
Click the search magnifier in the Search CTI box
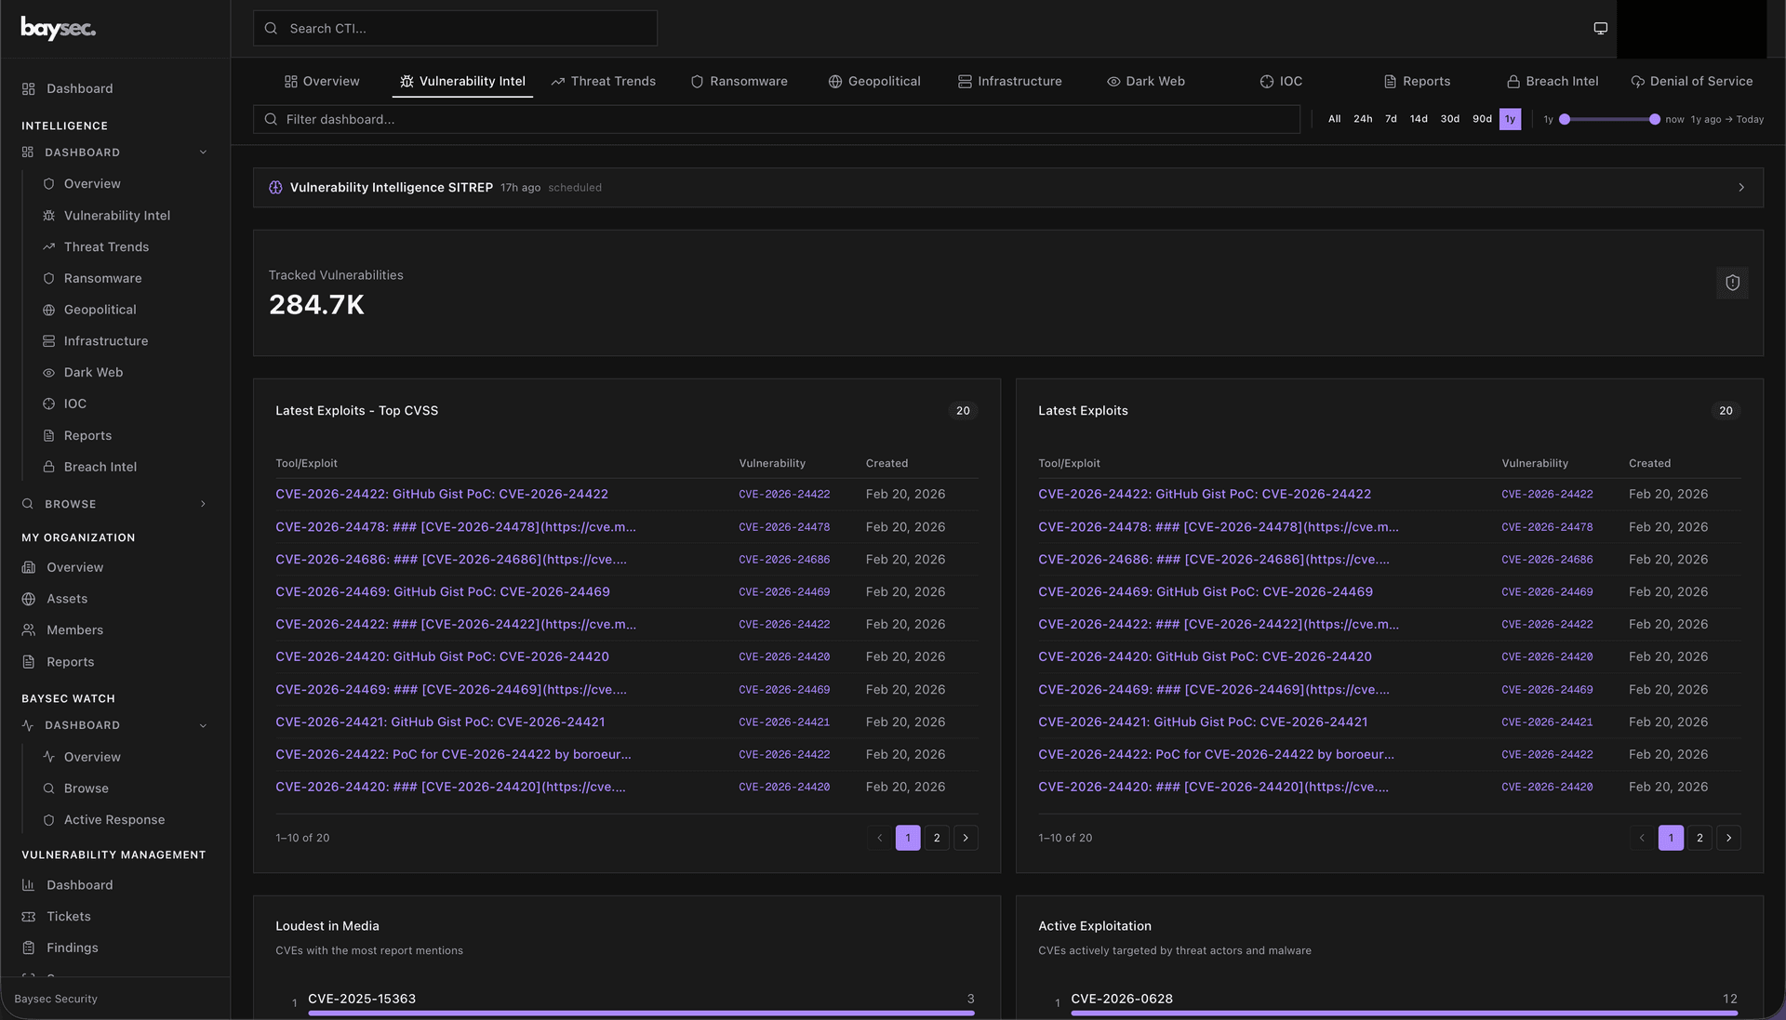click(271, 28)
